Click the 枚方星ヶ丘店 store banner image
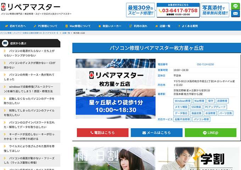 [x=116, y=89]
